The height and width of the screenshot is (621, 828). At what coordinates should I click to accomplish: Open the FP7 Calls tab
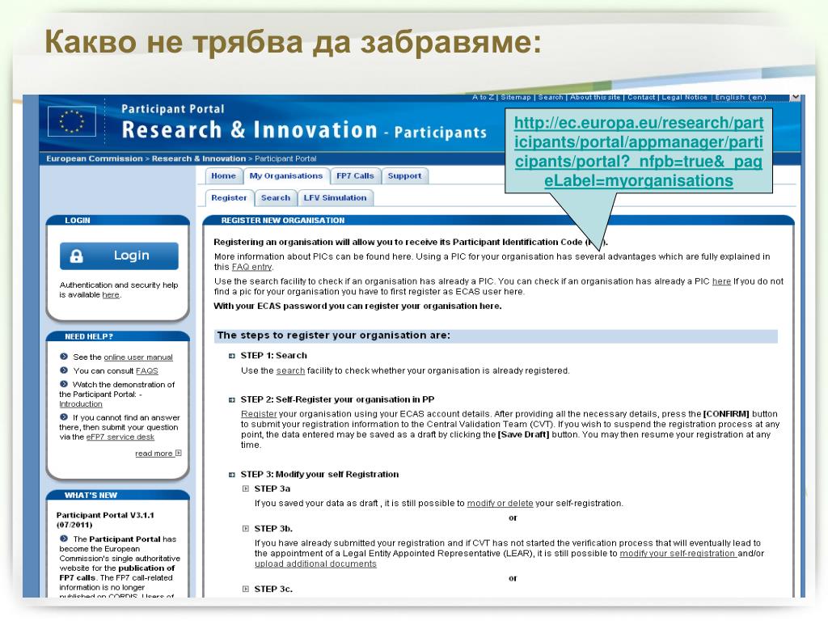(355, 175)
